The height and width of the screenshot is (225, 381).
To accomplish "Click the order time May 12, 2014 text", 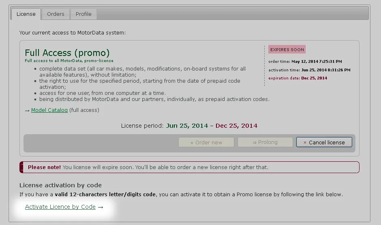I will click(305, 62).
